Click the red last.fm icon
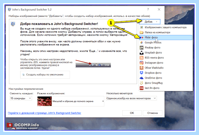Image resolution: width=199 pixels, height=135 pixels. pos(142,88)
